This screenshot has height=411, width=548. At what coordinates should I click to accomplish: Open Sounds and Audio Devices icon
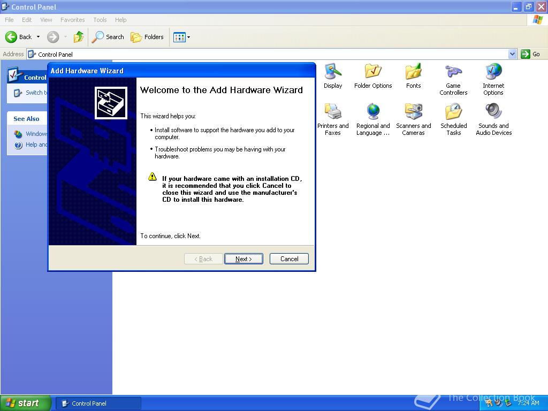pyautogui.click(x=493, y=119)
